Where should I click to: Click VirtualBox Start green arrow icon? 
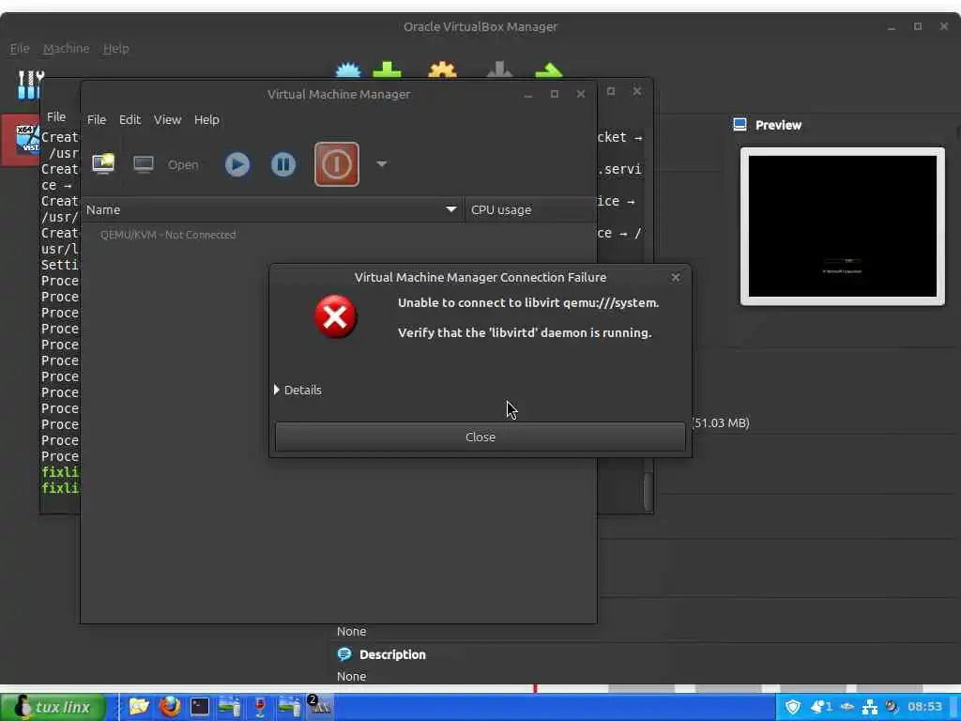[x=548, y=69]
